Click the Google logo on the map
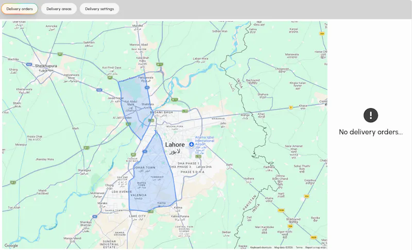The image size is (412, 250). (11, 245)
